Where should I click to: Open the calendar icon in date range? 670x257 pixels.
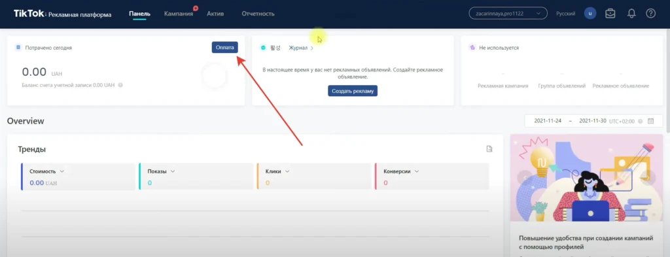click(x=651, y=121)
